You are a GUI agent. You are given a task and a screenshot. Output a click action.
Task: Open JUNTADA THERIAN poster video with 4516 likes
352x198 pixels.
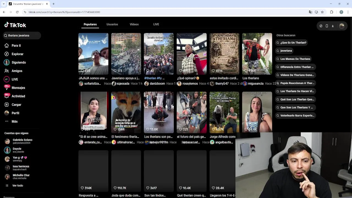coord(224,54)
